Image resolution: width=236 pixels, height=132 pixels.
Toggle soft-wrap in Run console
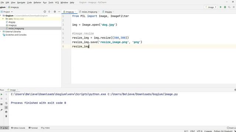(6, 103)
